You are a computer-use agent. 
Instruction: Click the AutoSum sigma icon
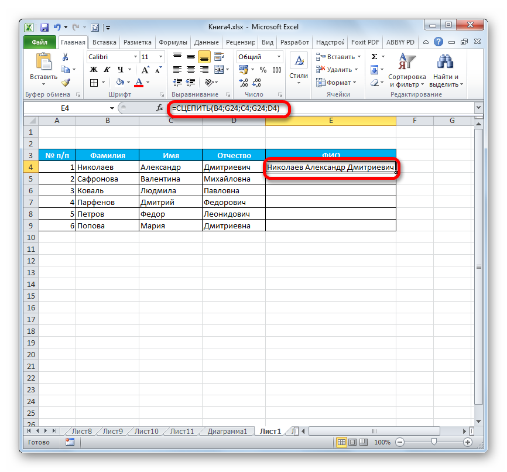tap(374, 57)
